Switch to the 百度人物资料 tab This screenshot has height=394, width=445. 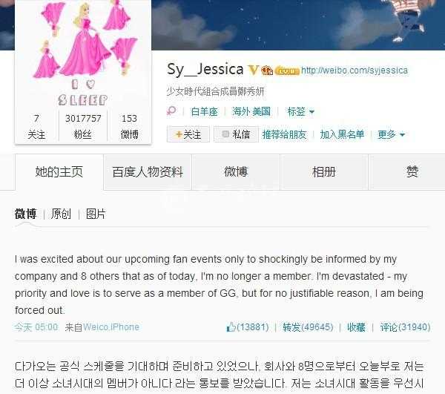148,172
